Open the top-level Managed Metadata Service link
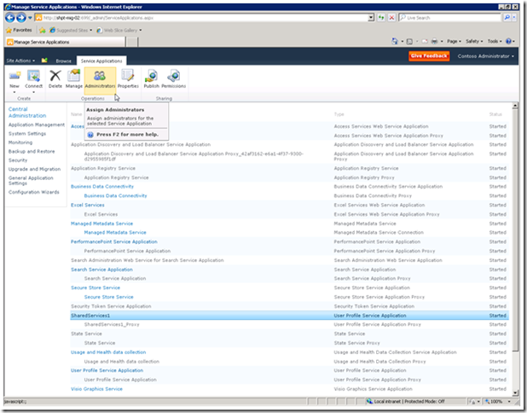The image size is (527, 413). click(101, 224)
